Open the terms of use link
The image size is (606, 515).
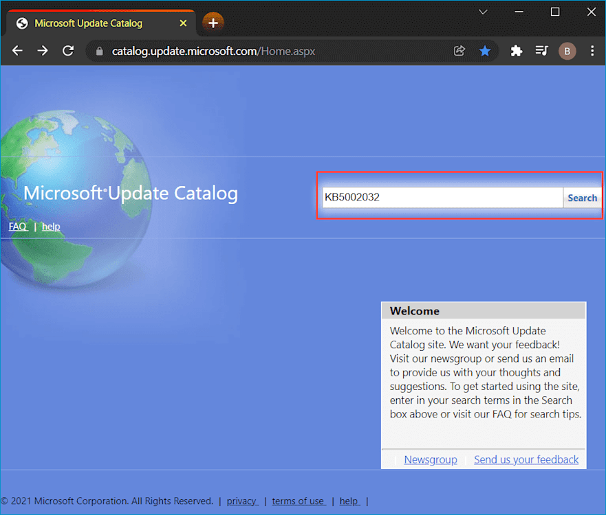click(299, 501)
